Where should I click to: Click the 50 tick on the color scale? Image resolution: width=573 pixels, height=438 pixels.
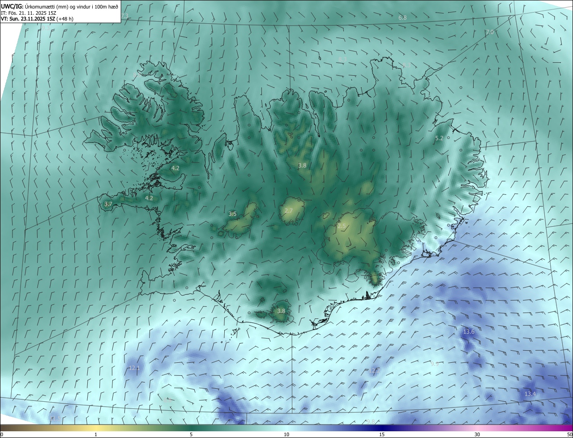point(569,435)
